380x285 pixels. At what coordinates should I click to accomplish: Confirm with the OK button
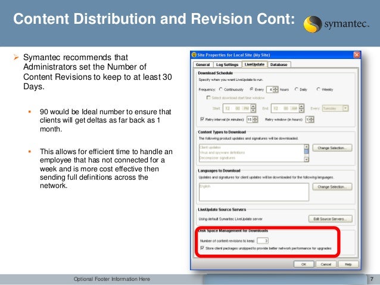click(304, 264)
